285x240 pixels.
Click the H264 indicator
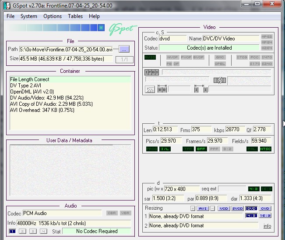(267, 48)
